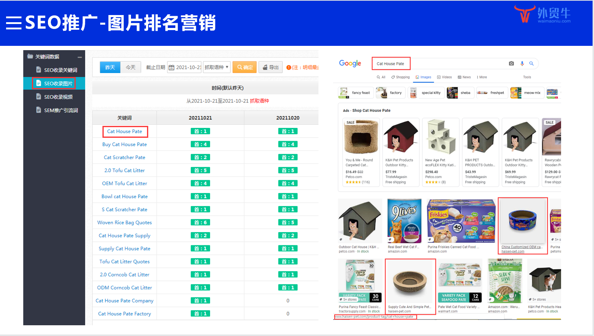Open the $43.99 K&H PET PRODUCTS ad
The height and width of the screenshot is (336, 594).
click(481, 152)
